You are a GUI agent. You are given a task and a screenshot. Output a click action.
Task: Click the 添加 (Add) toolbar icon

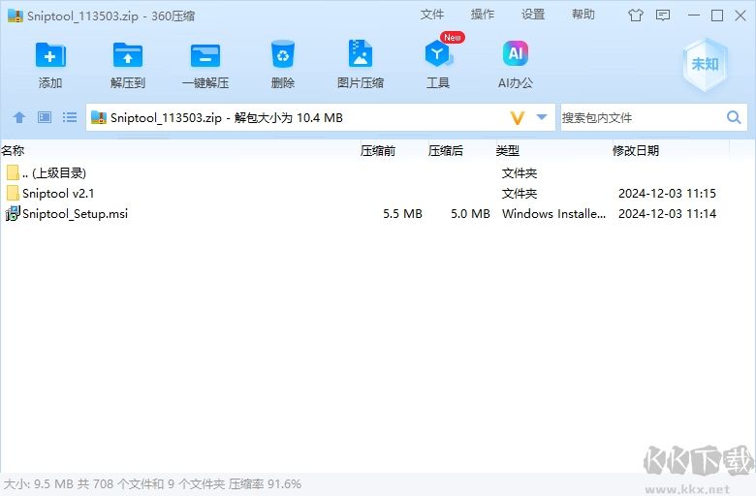[50, 55]
